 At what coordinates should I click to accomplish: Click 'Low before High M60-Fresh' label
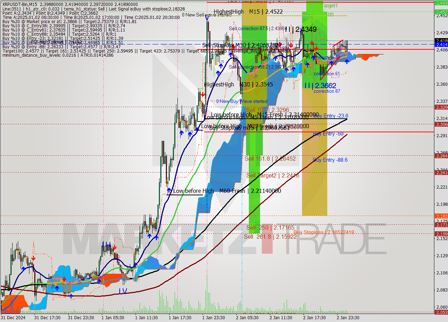point(227,191)
